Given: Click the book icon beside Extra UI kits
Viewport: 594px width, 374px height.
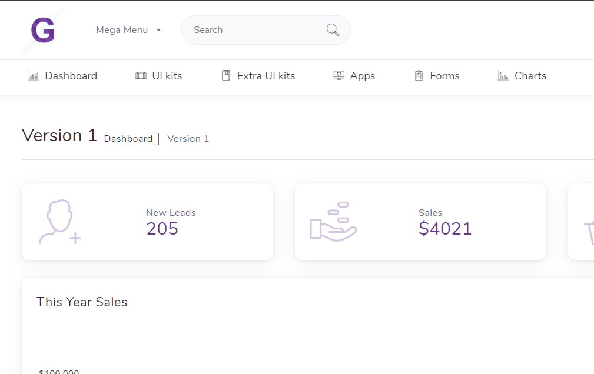Looking at the screenshot, I should (x=225, y=76).
